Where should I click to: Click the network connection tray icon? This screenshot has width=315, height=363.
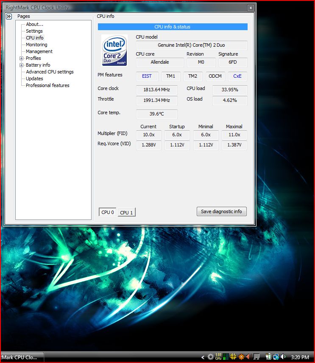click(x=276, y=357)
